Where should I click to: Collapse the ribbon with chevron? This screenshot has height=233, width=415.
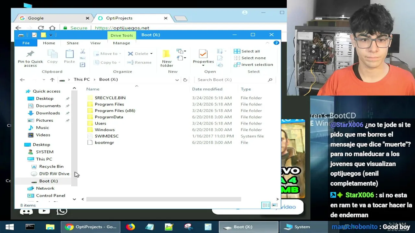tap(267, 43)
